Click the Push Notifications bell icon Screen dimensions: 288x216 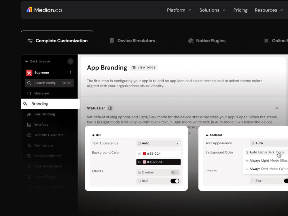coord(29,166)
